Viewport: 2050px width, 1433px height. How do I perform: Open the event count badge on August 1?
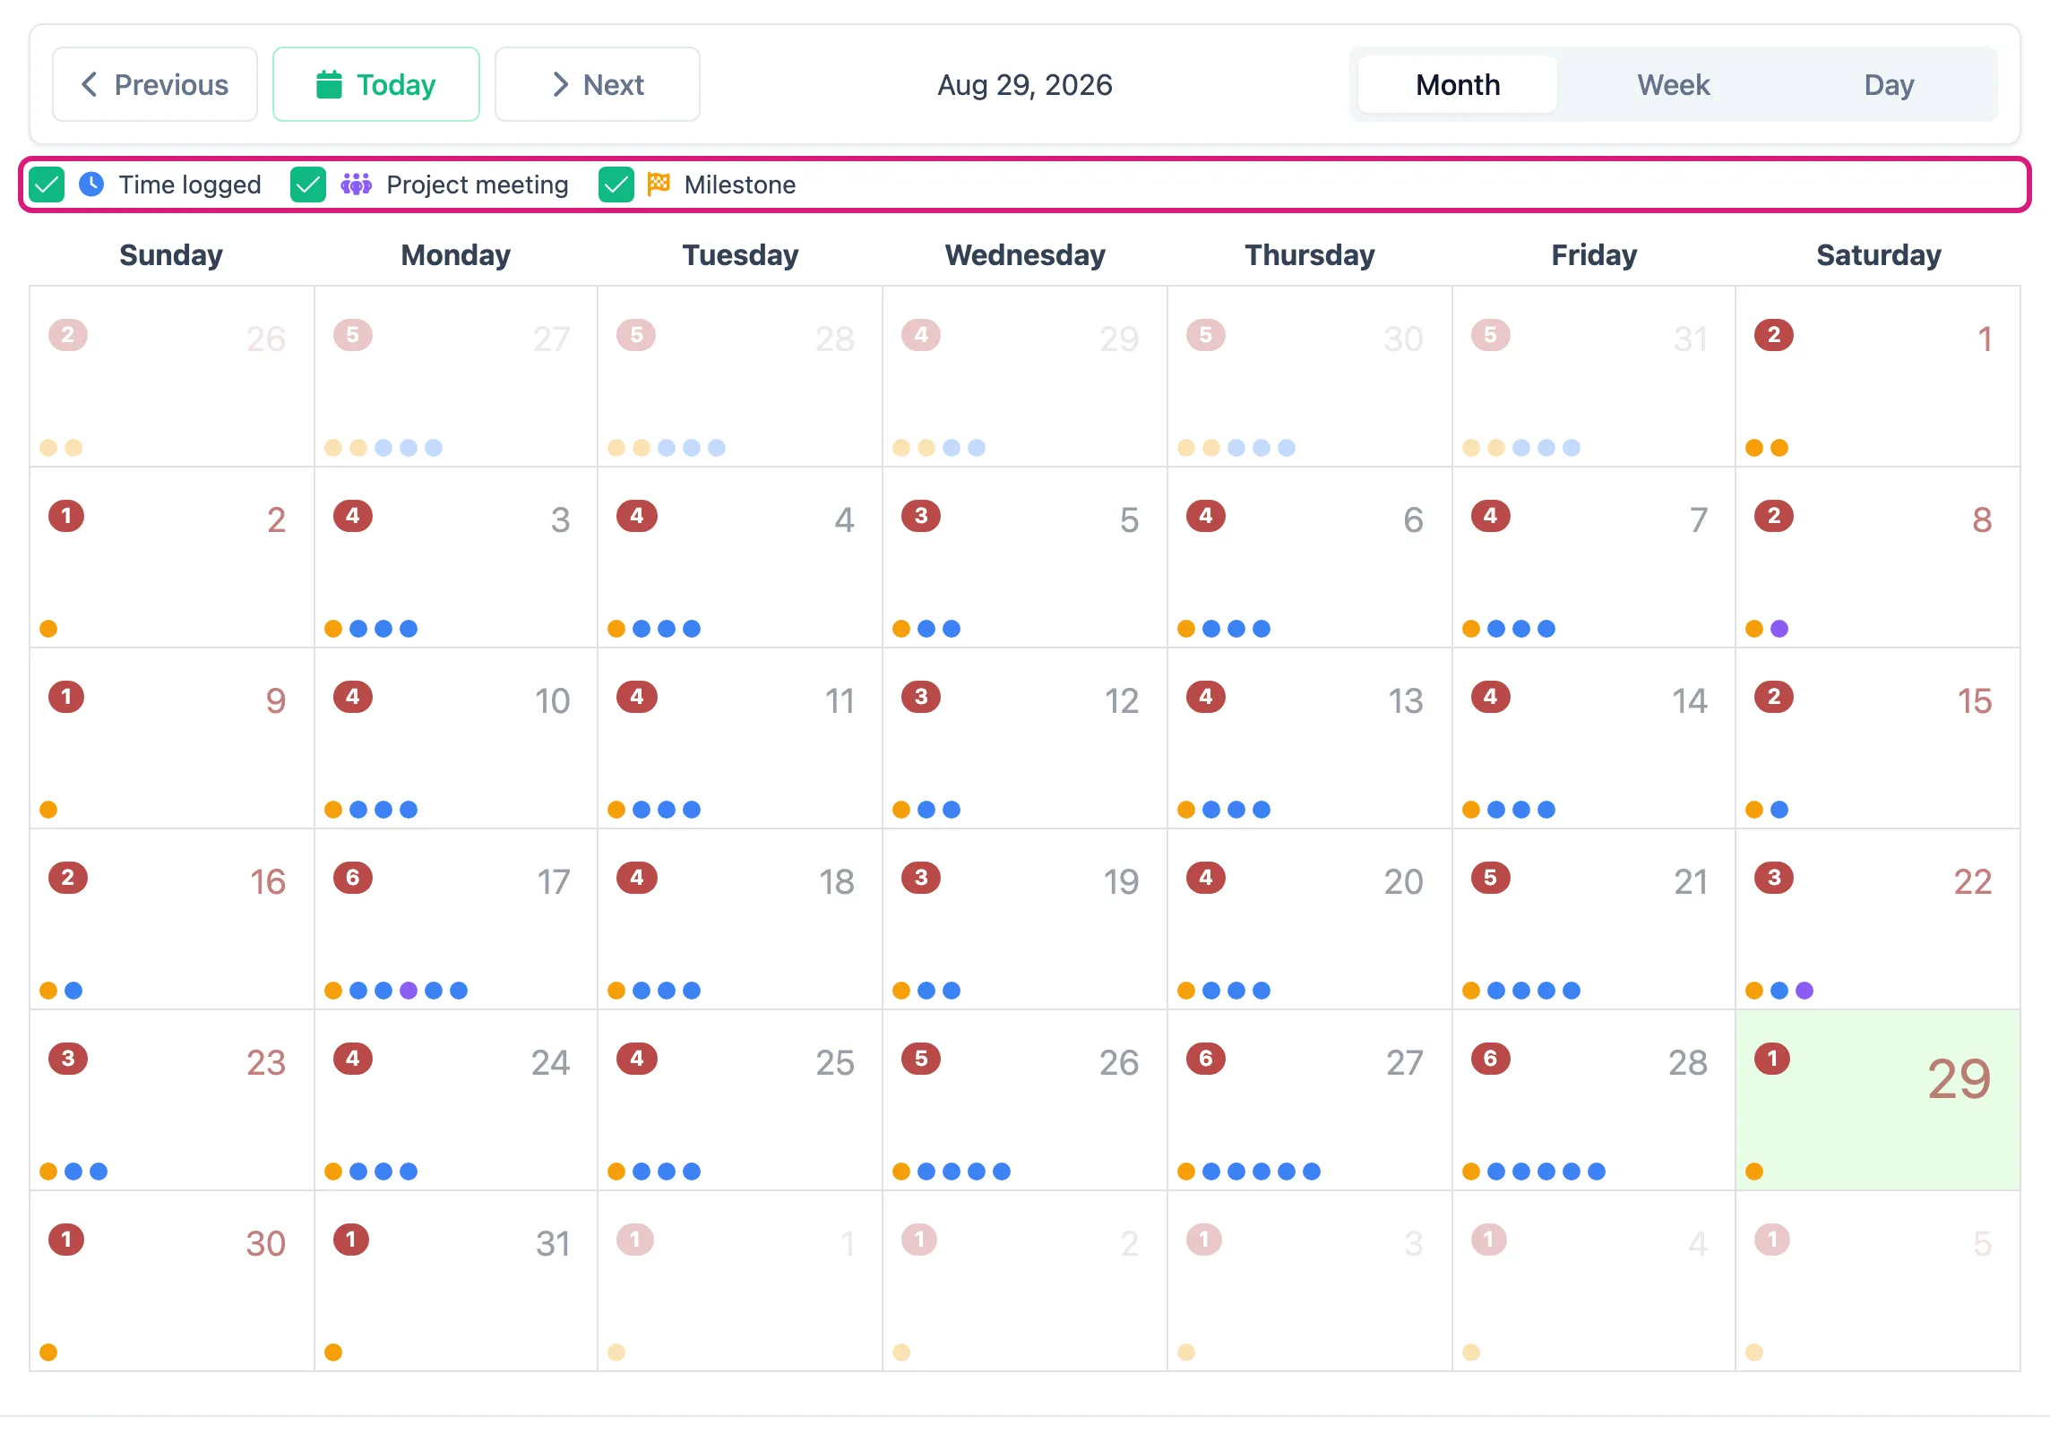(1774, 335)
